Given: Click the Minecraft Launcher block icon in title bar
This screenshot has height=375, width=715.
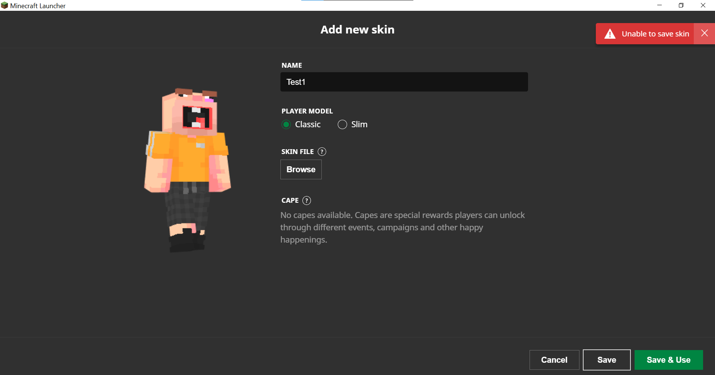Looking at the screenshot, I should 4,6.
